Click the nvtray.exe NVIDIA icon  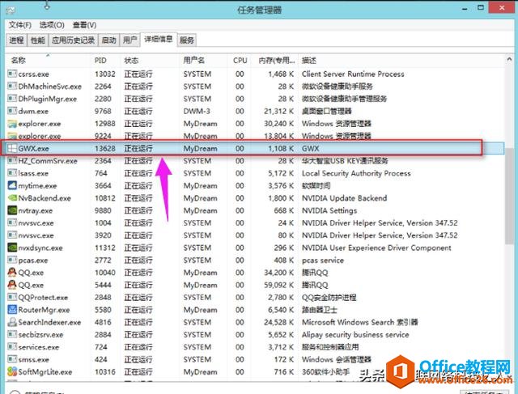coord(12,210)
